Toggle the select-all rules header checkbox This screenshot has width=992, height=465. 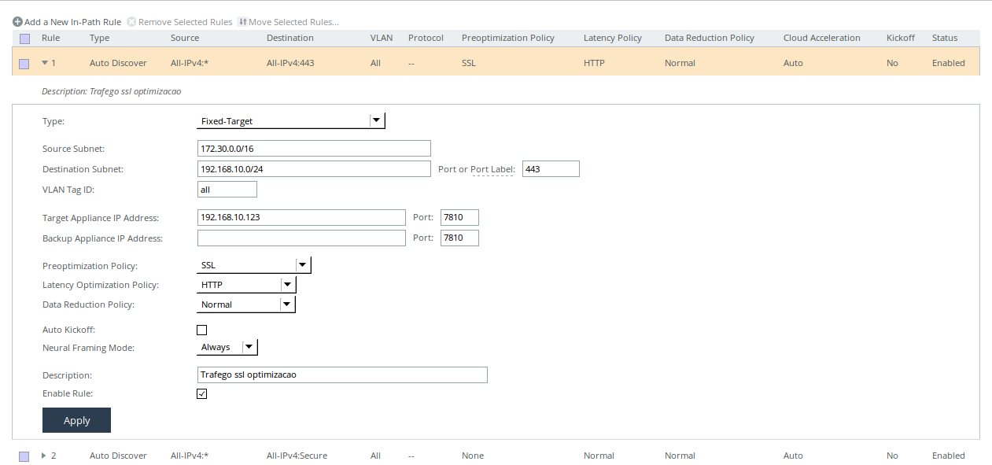point(24,38)
